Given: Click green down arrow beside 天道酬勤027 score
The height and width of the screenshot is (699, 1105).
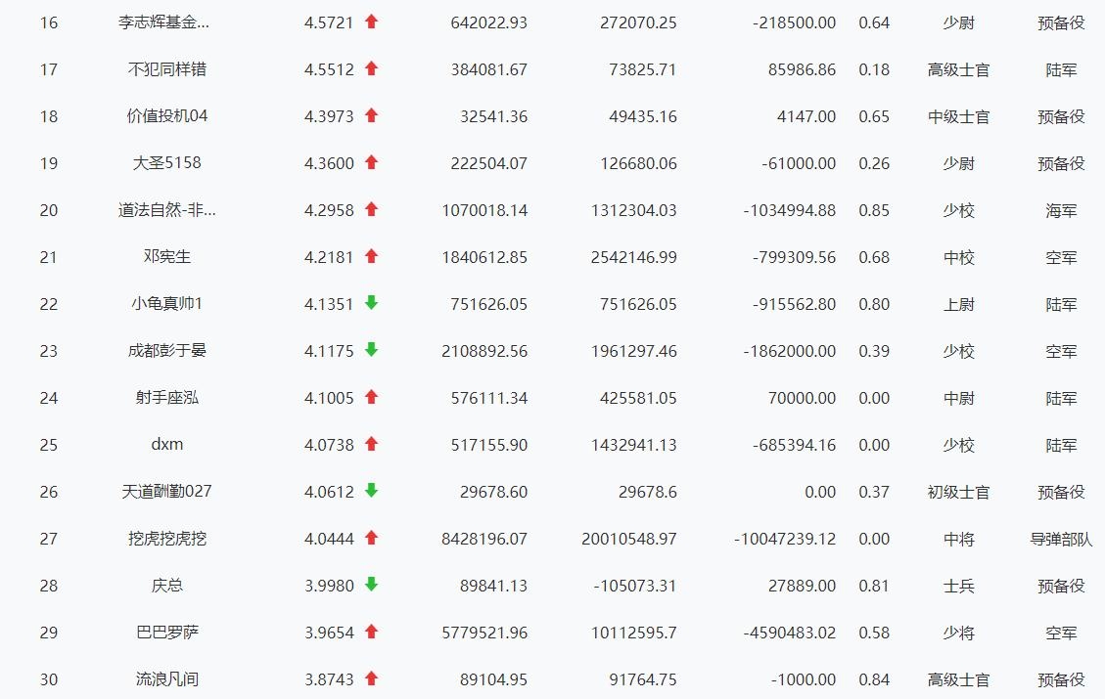Looking at the screenshot, I should (x=371, y=491).
